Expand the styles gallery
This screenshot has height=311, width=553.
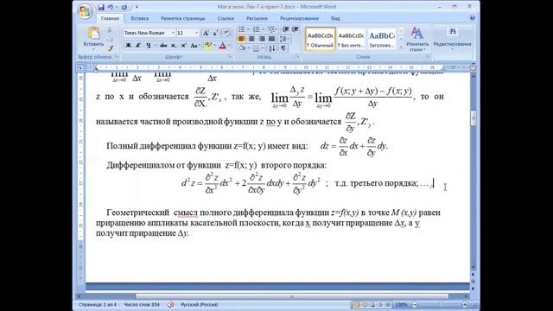pos(401,47)
